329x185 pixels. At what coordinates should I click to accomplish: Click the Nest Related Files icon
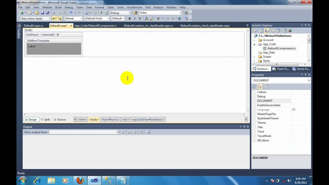266,31
